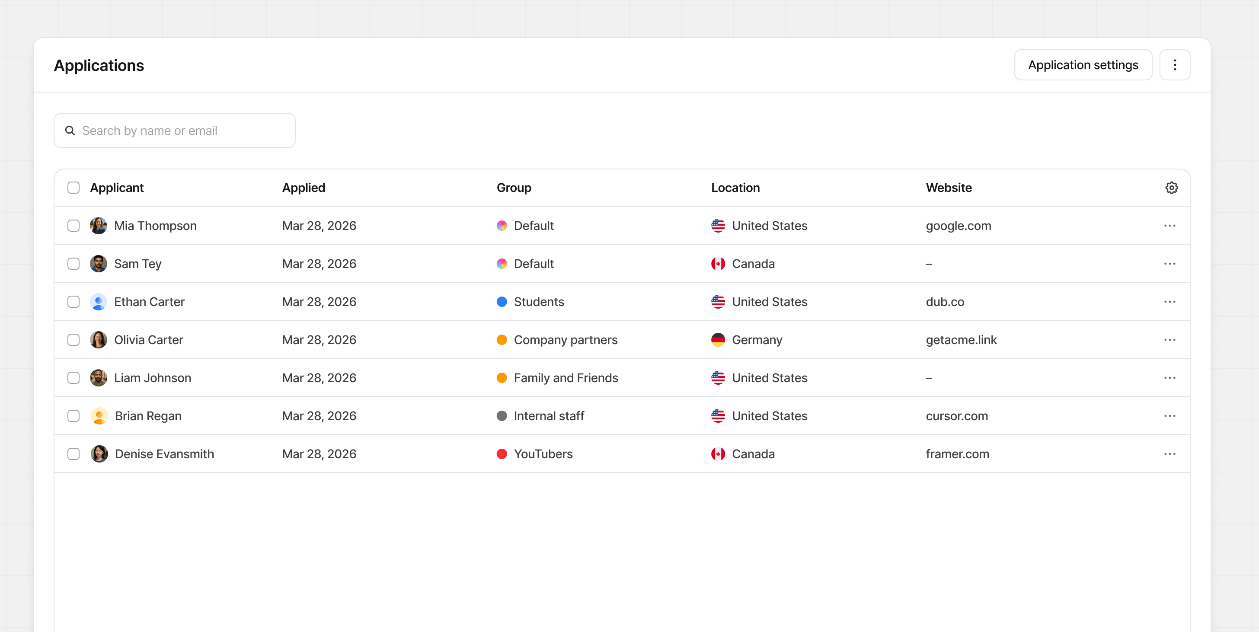The width and height of the screenshot is (1259, 632).
Task: Click Olivia Carter's avatar
Action: click(x=99, y=340)
